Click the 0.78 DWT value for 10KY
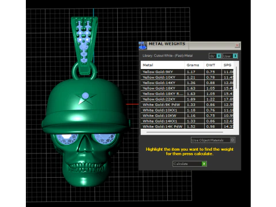Viewport: 276px width, 207px height. [x=210, y=77]
